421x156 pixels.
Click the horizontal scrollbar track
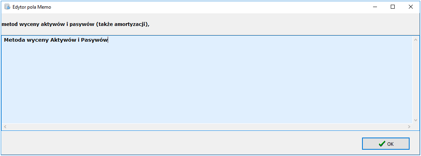click(207, 127)
